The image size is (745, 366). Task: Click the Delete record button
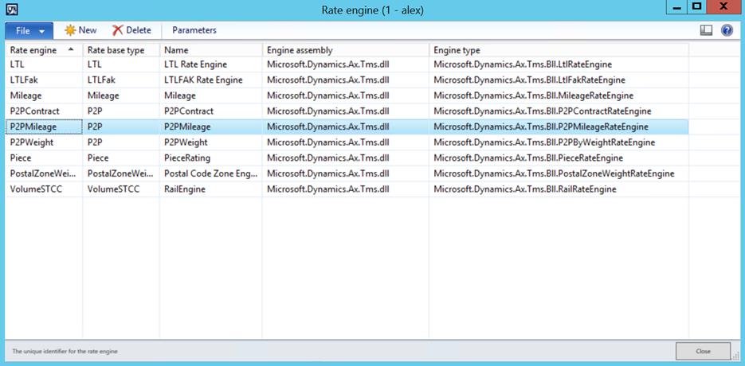pos(131,30)
